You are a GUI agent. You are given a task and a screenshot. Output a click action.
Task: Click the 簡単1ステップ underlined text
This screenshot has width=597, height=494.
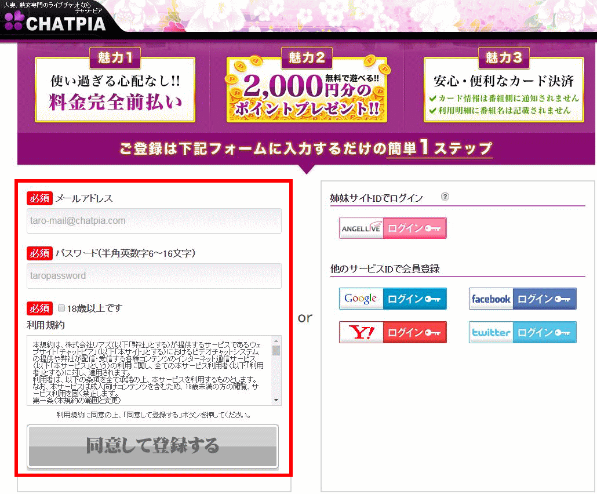(x=440, y=148)
